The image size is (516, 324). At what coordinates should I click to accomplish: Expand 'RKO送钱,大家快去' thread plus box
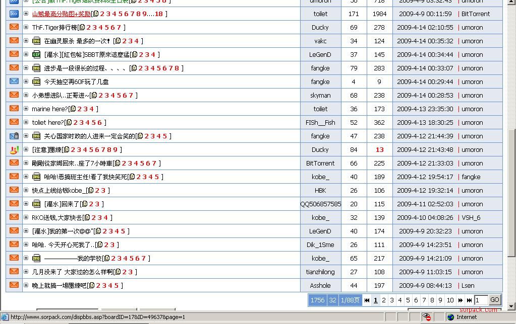[26, 217]
